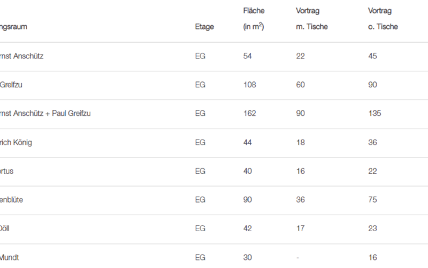428x268 pixels.
Task: Select the capacity value 60 with tables
Action: point(301,85)
